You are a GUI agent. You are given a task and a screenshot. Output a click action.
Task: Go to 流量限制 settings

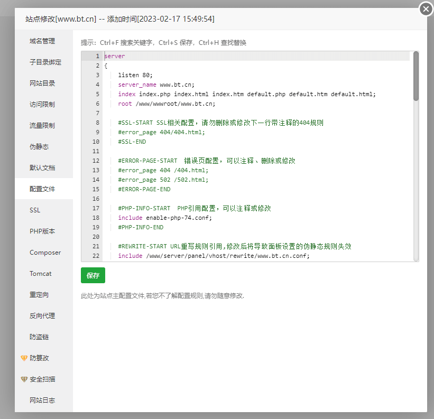pos(42,126)
